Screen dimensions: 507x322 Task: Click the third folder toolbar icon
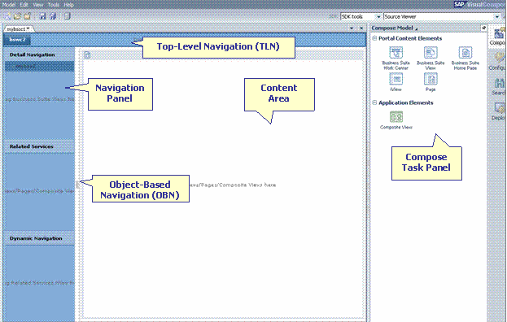[x=27, y=15]
